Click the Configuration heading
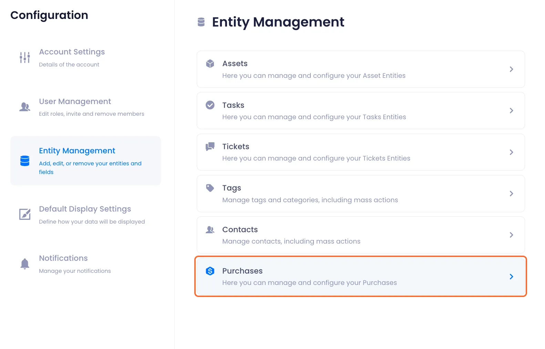 point(49,16)
